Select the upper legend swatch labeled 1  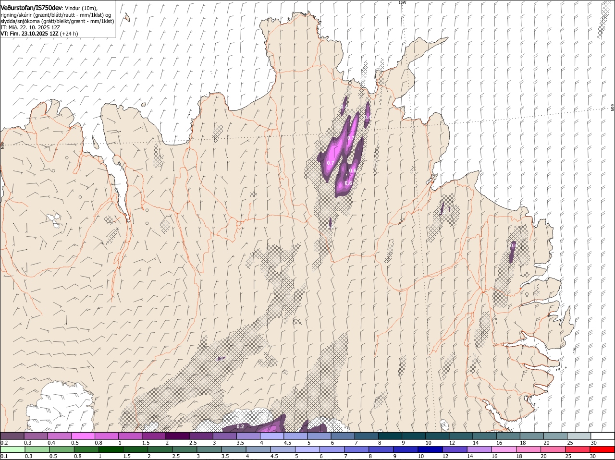point(130,436)
